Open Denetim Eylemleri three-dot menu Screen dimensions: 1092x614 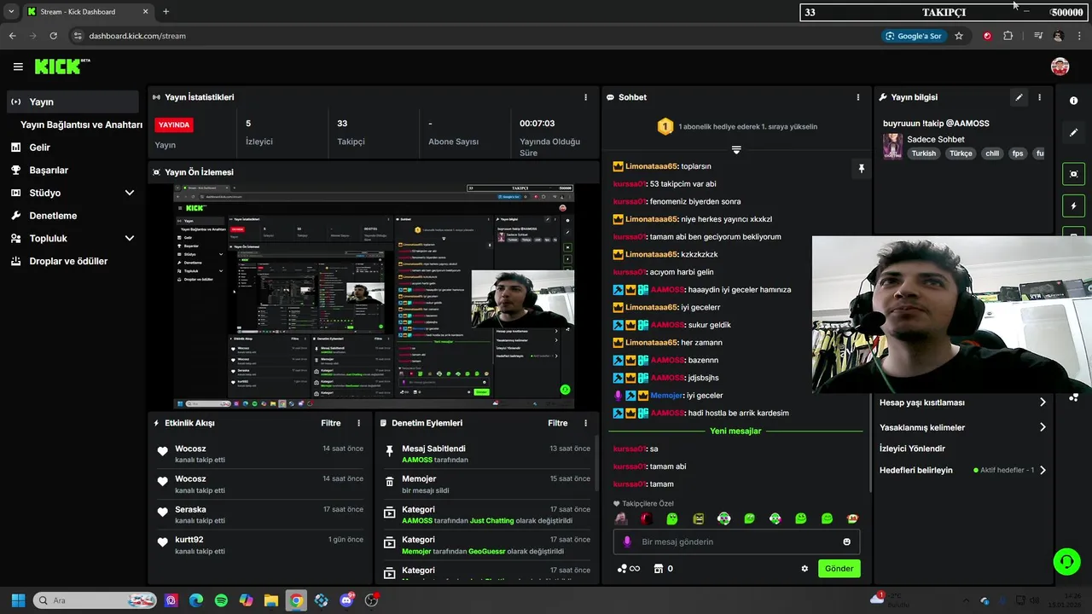(x=585, y=423)
